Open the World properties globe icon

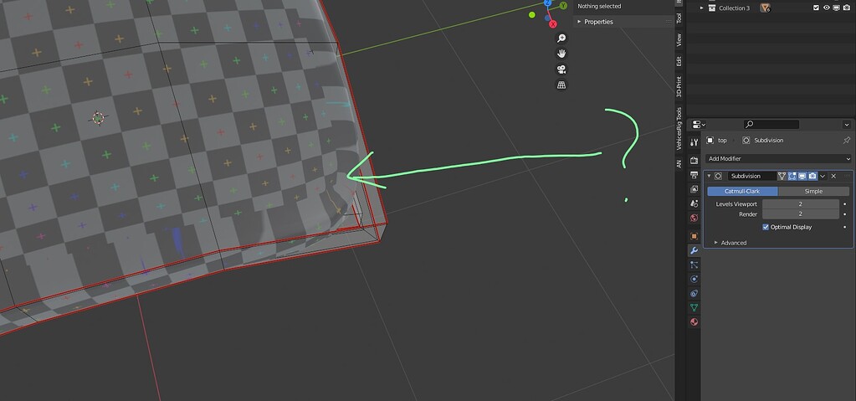coord(694,218)
